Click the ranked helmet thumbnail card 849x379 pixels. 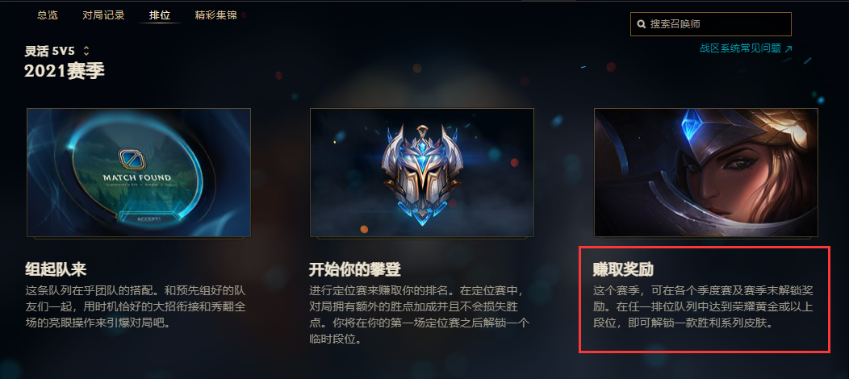422,173
